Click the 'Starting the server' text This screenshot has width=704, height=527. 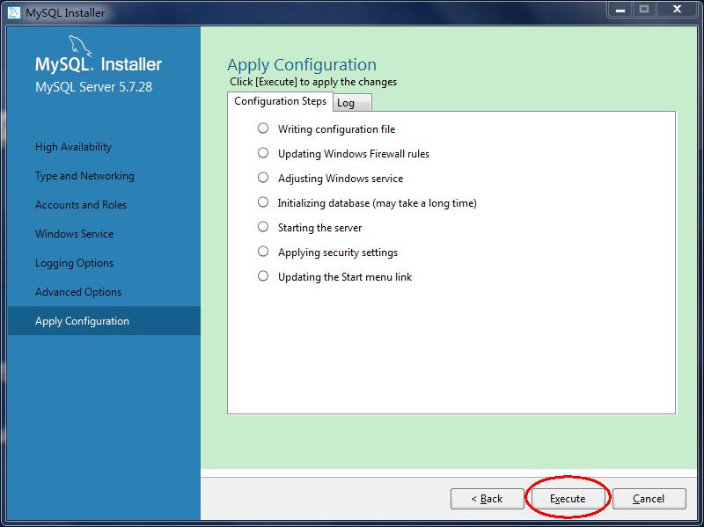319,228
